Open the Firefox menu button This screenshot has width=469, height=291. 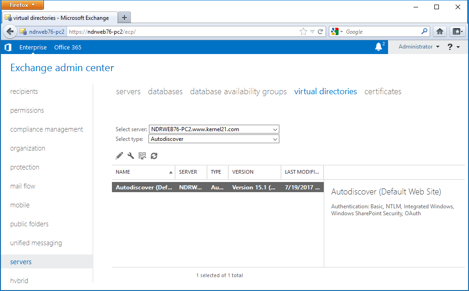click(x=23, y=5)
